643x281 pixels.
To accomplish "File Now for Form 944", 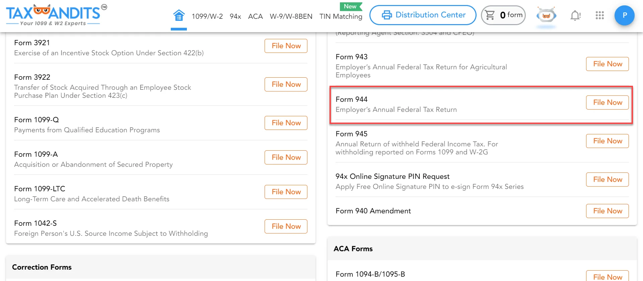I will click(608, 102).
